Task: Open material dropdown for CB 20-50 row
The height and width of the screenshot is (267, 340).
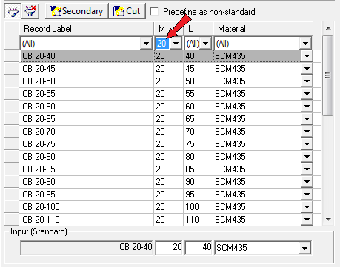Action: (307, 81)
